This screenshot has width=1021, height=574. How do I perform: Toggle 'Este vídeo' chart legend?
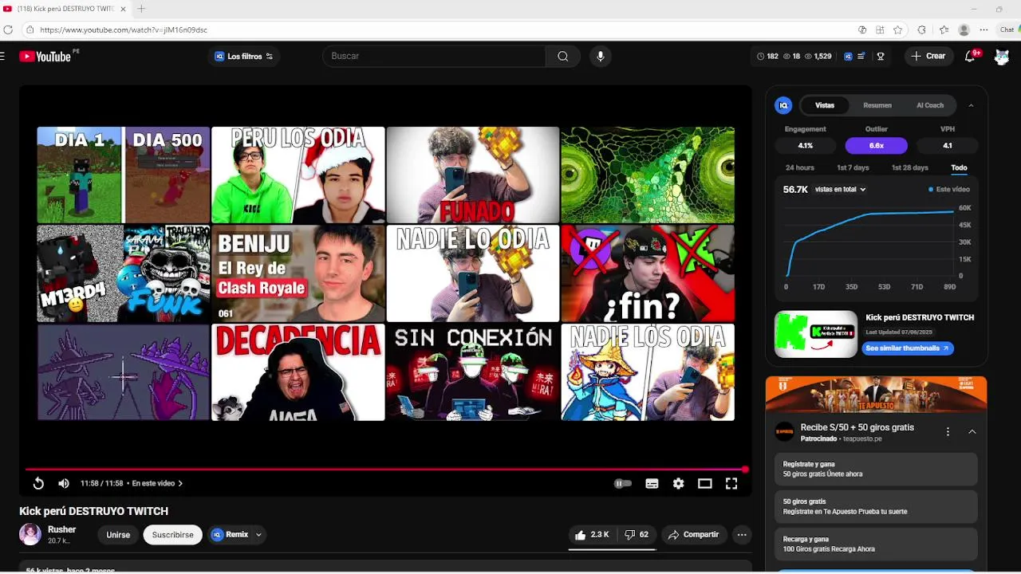point(949,190)
